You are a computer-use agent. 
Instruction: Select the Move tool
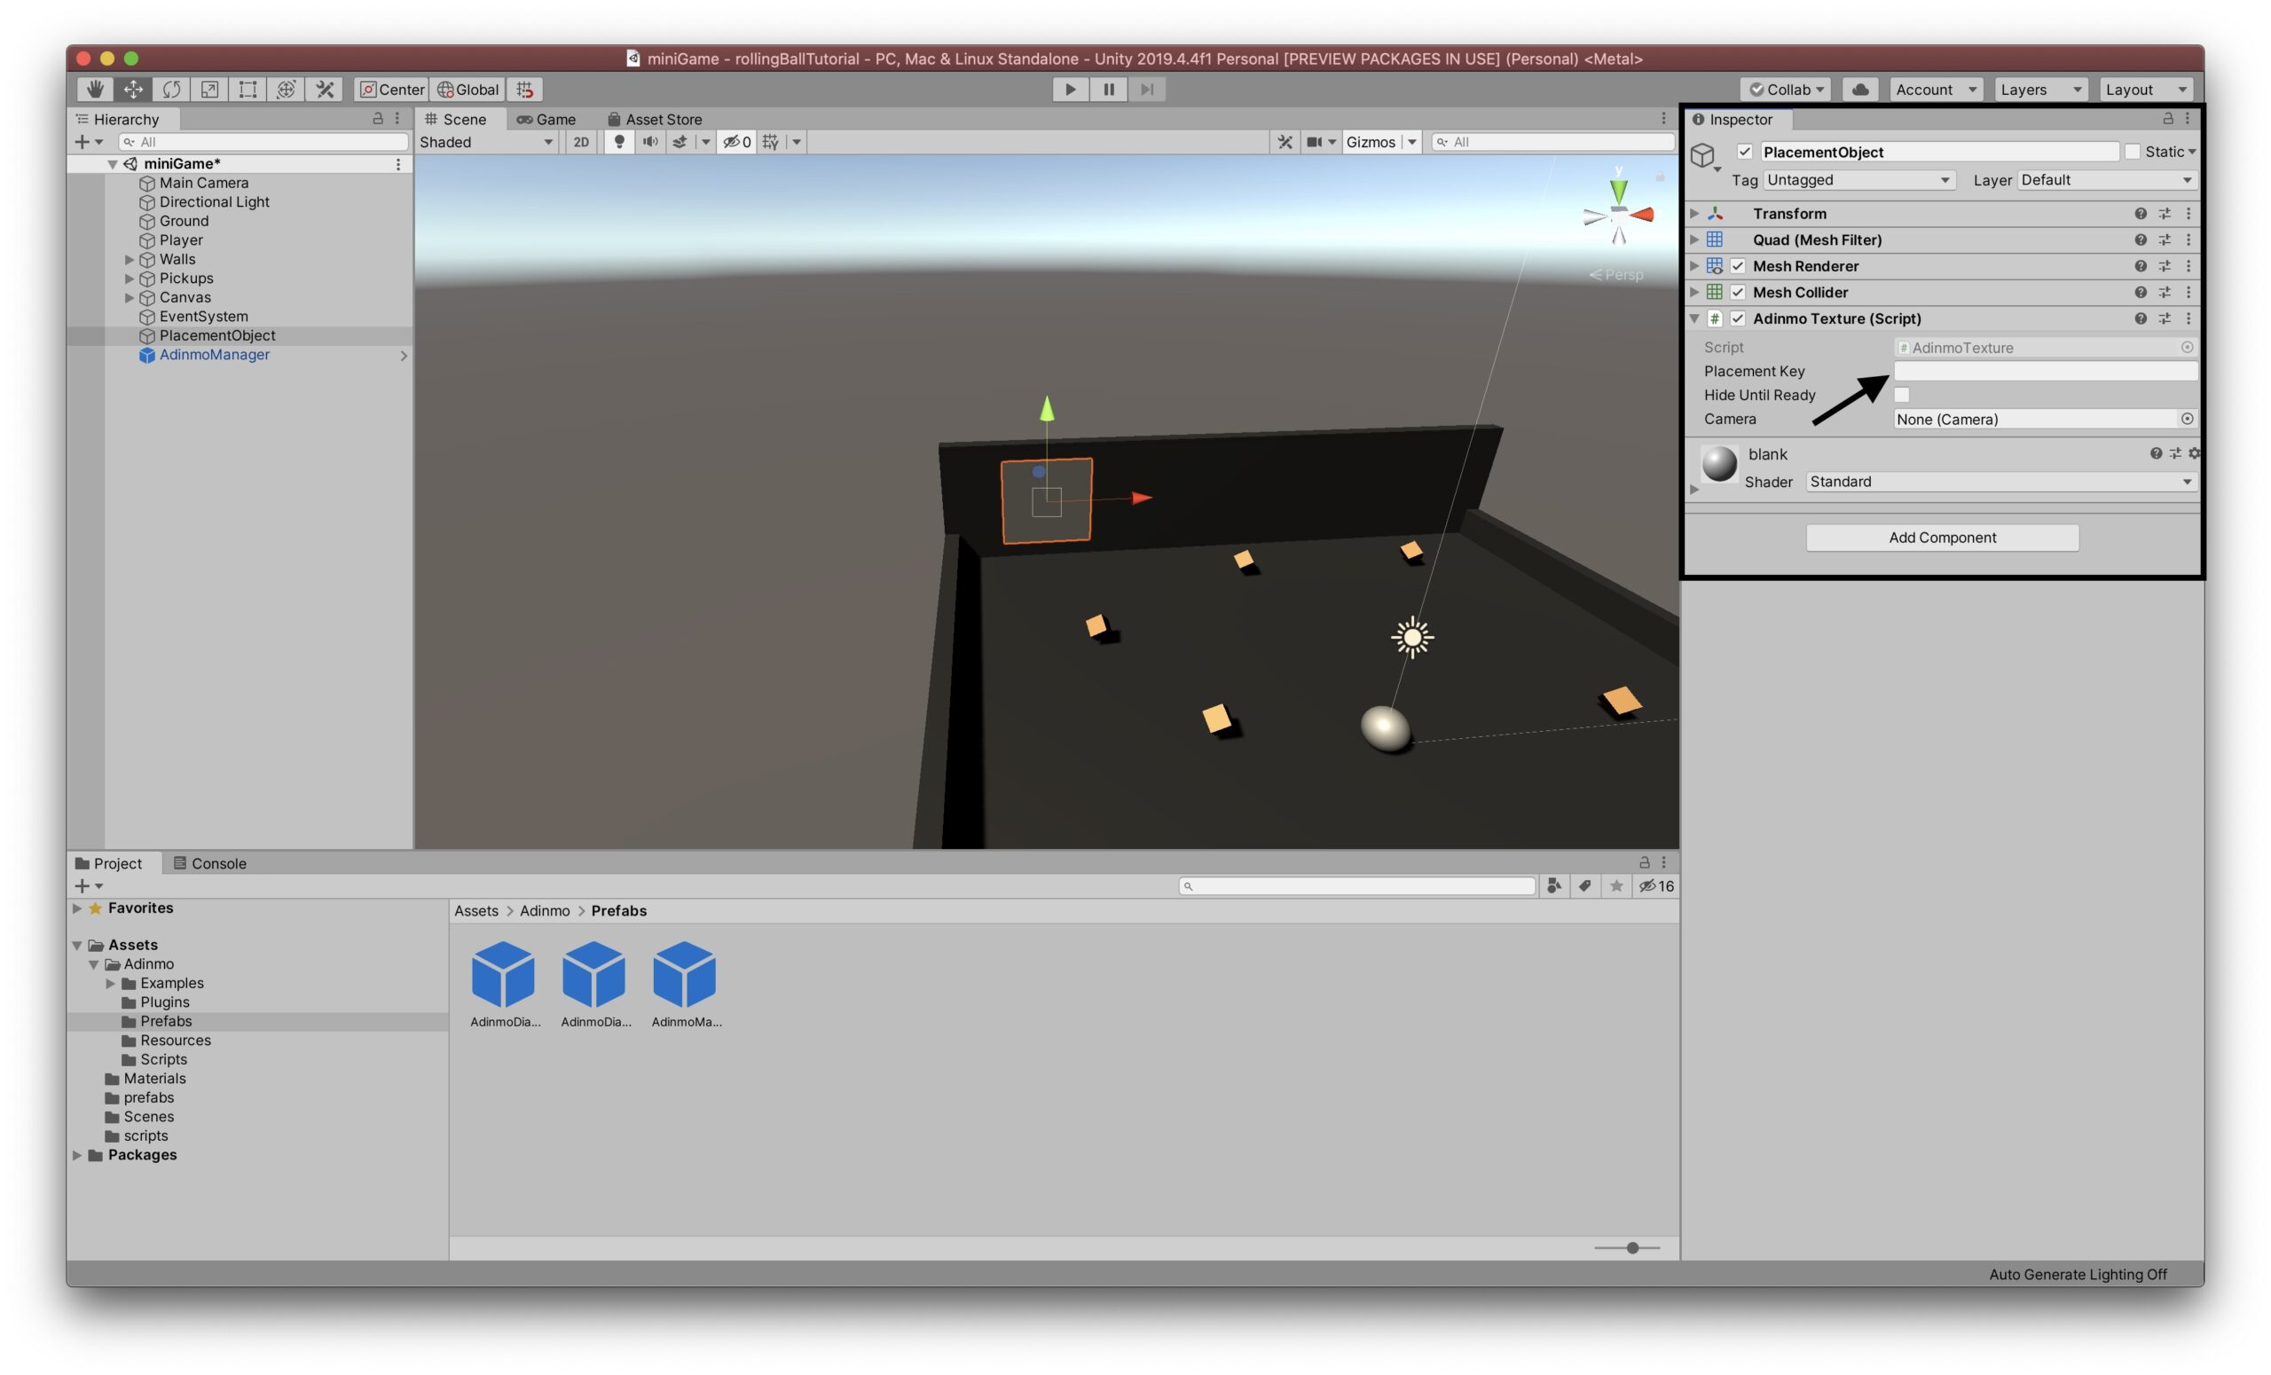[x=133, y=90]
